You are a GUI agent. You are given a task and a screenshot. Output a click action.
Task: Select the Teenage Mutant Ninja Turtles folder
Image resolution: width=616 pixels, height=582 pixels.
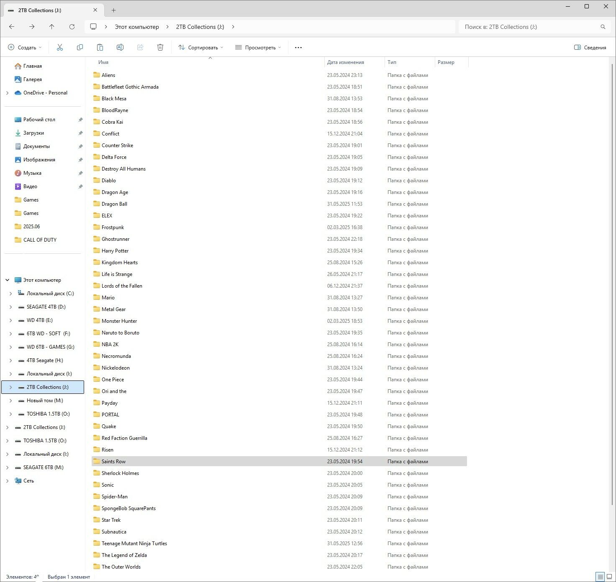coord(134,544)
